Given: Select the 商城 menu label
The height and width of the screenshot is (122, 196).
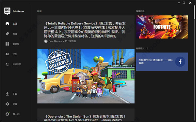Looking at the screenshot, I should coord(15,34).
